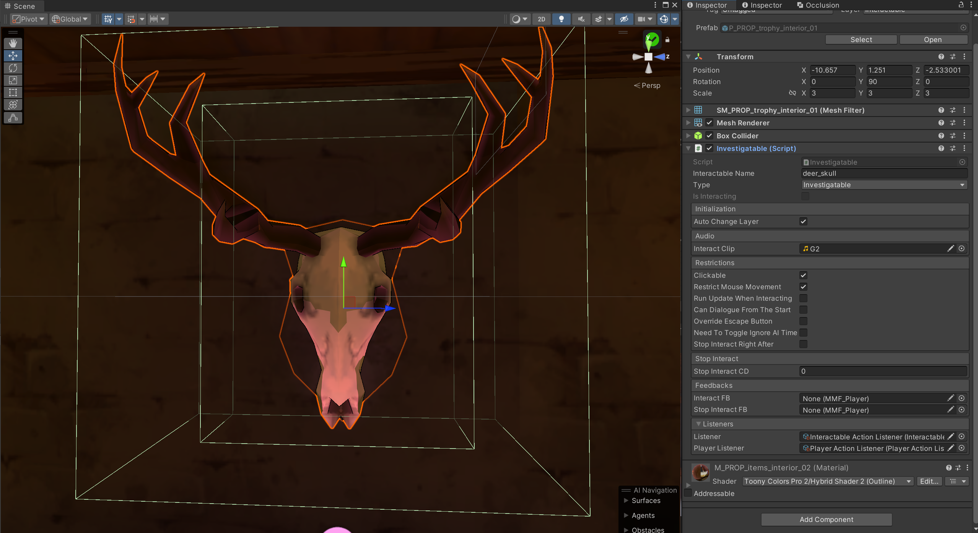
Task: Select the Rotate tool
Action: pyautogui.click(x=13, y=68)
